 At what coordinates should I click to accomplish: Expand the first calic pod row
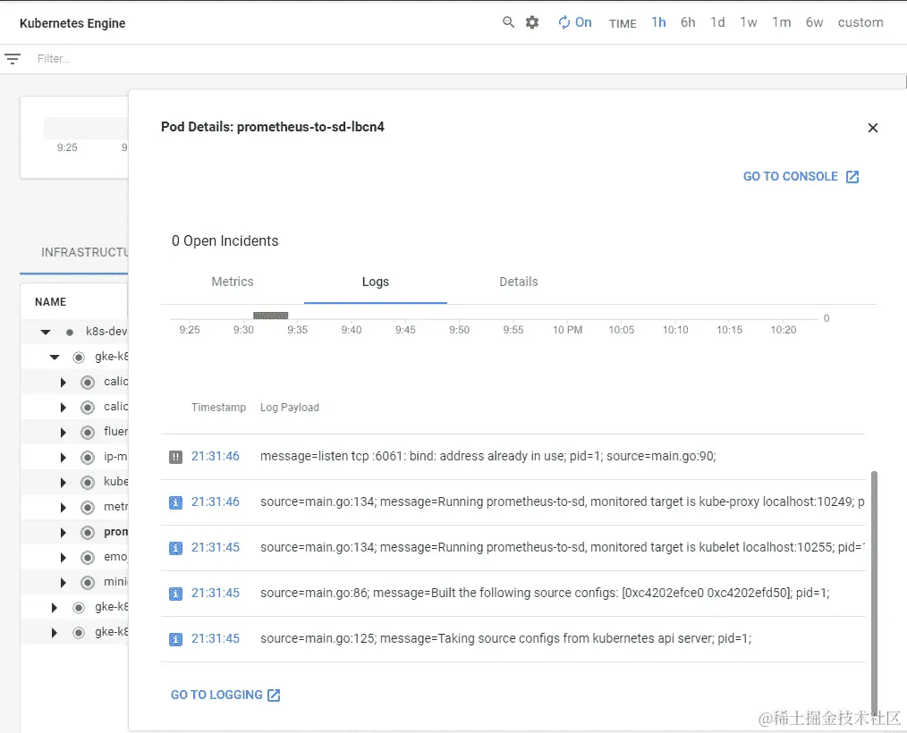[x=63, y=382]
